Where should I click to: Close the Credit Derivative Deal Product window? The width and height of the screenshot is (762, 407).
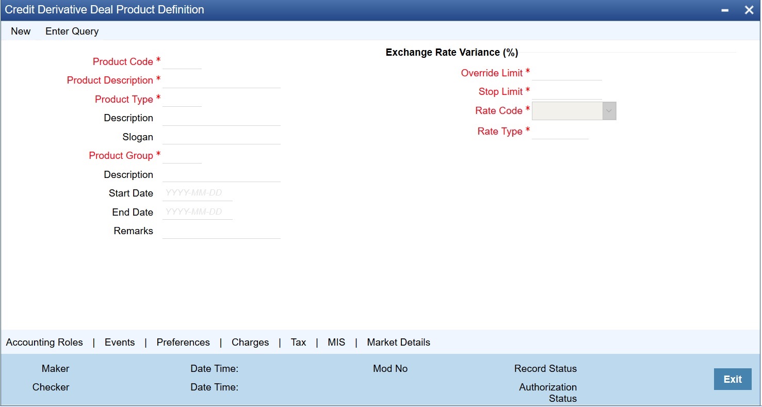click(x=749, y=10)
